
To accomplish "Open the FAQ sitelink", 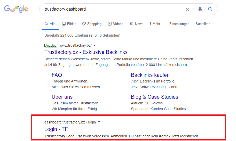I will coord(57,75).
